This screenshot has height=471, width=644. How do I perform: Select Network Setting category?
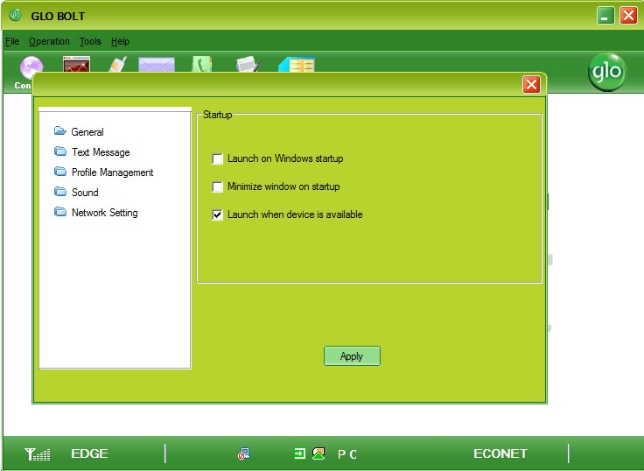[105, 213]
